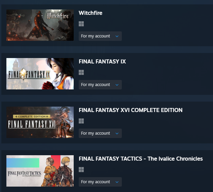Select the FINAL FANTASY XVI cover thumbnail

40,122
